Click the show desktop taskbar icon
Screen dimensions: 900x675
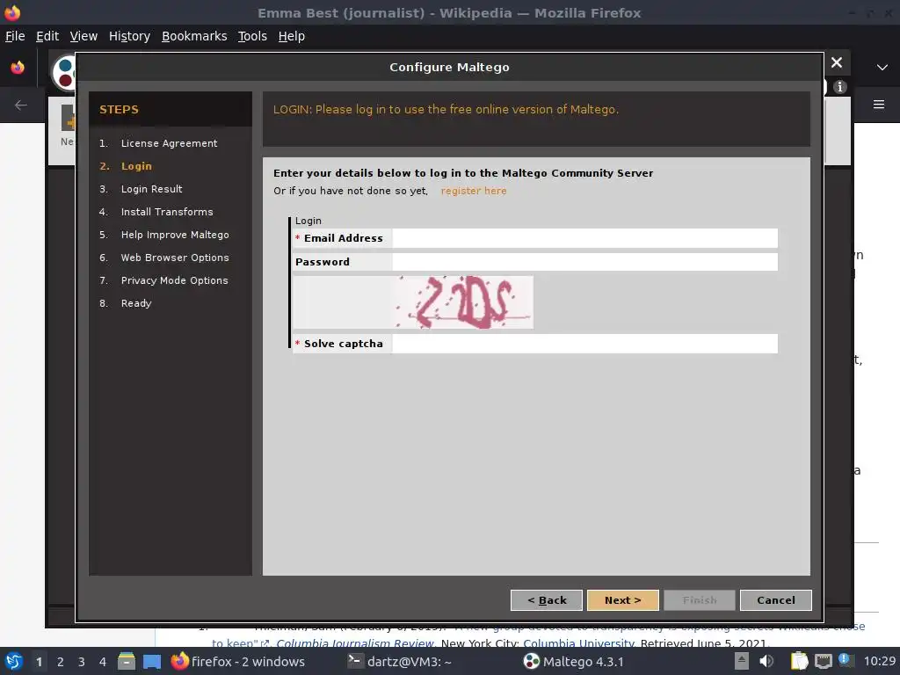152,661
